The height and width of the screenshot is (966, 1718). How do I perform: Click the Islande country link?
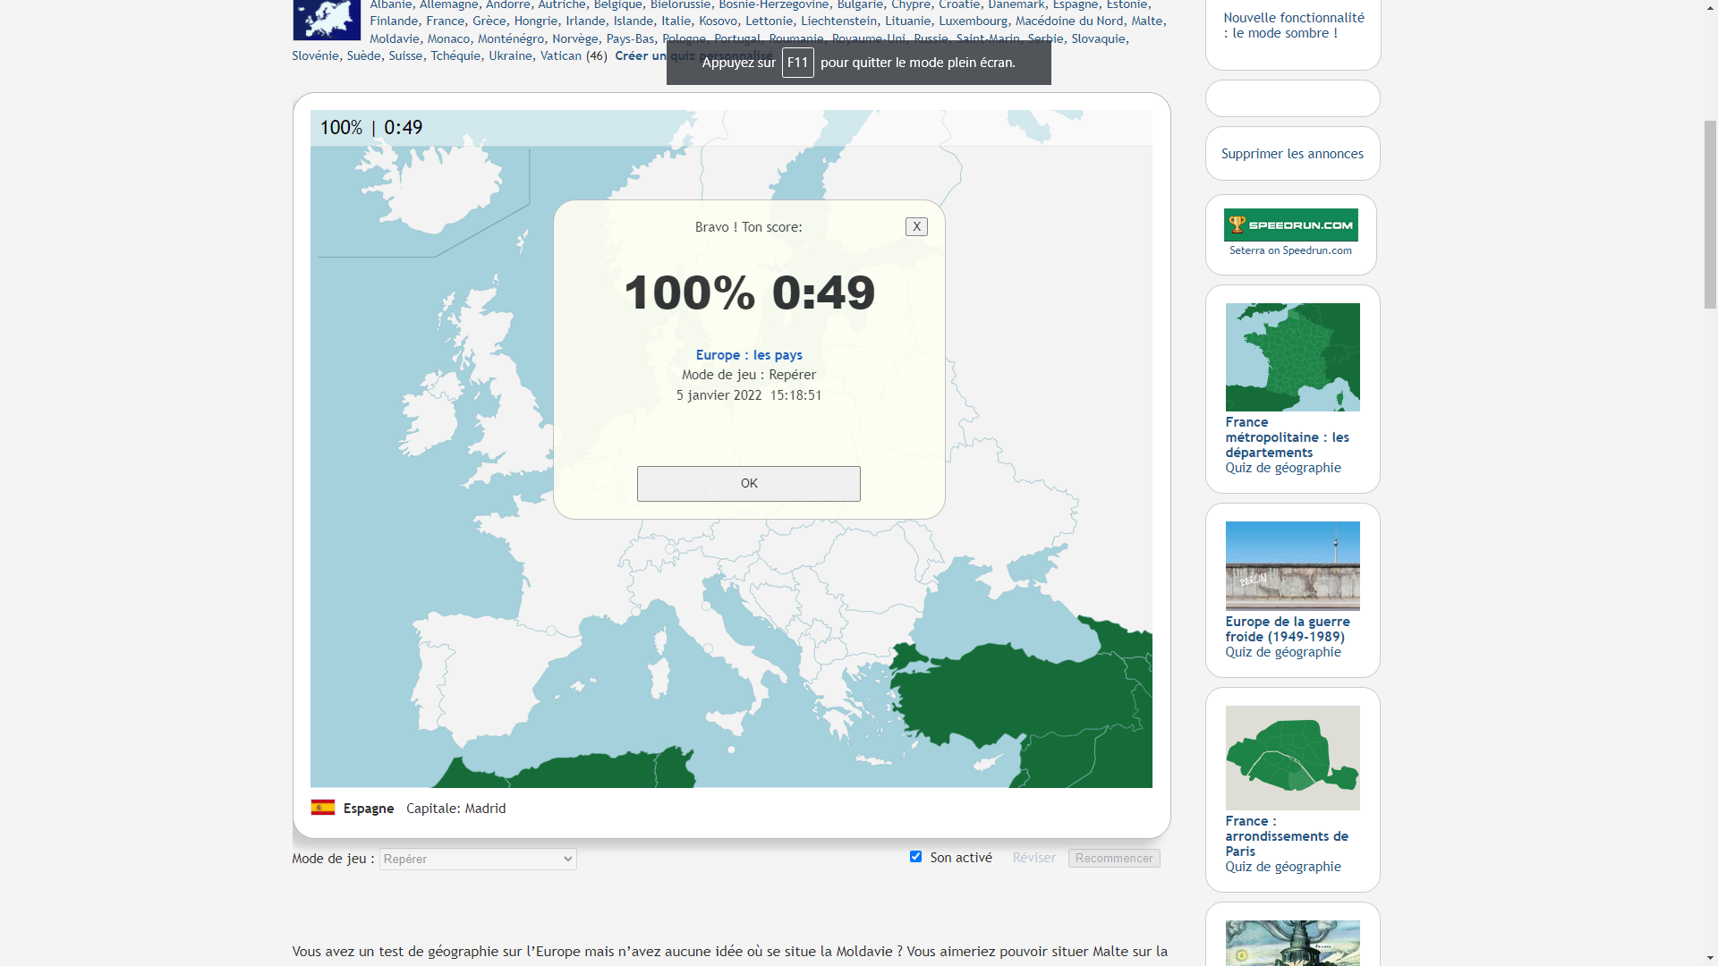(634, 21)
